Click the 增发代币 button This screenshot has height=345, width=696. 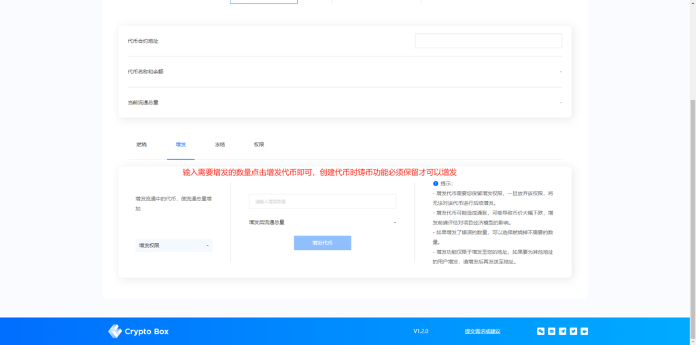322,243
